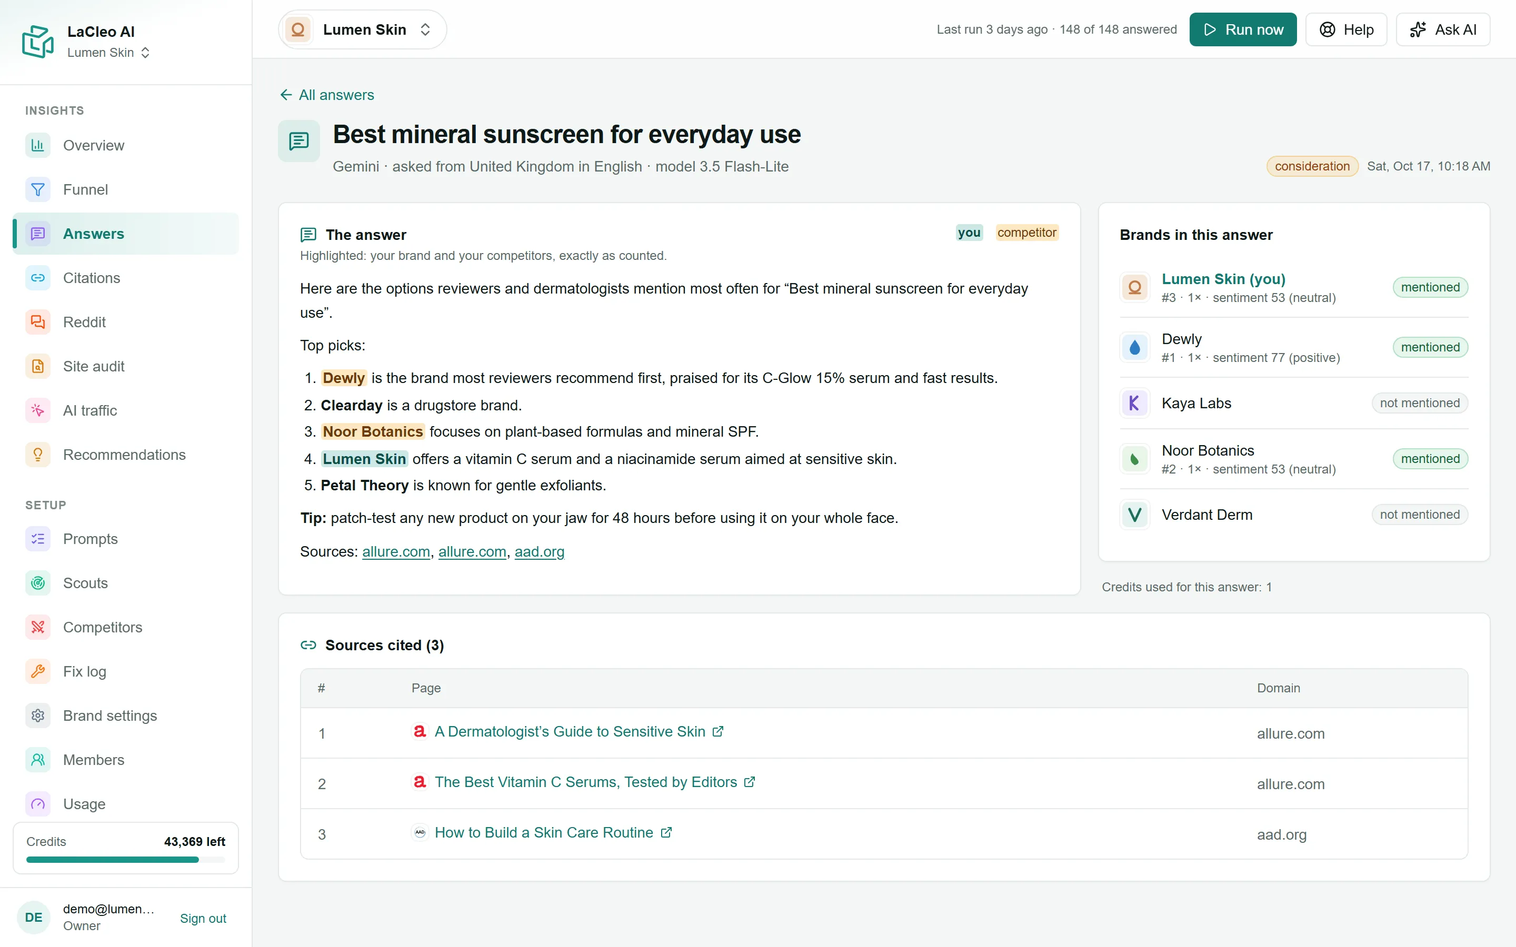1516x947 pixels.
Task: Click the 'you' legend chip
Action: 969,233
